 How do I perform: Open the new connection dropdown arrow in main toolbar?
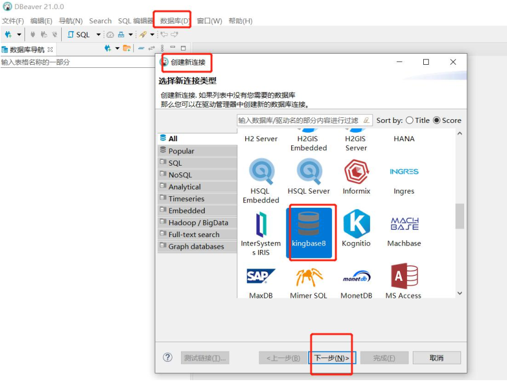click(x=19, y=34)
